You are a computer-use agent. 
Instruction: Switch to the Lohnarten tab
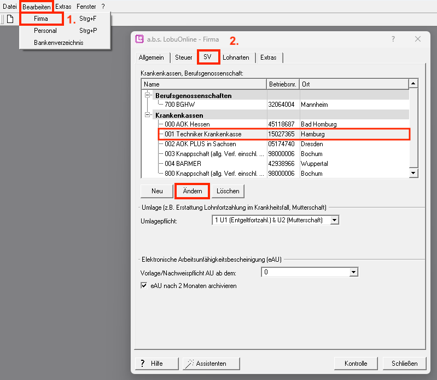(x=236, y=57)
